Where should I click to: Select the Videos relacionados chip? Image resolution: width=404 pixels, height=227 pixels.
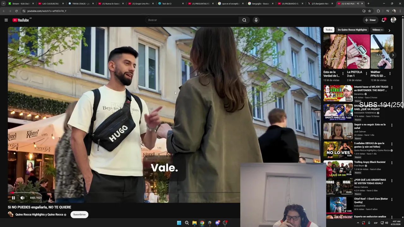pyautogui.click(x=378, y=30)
